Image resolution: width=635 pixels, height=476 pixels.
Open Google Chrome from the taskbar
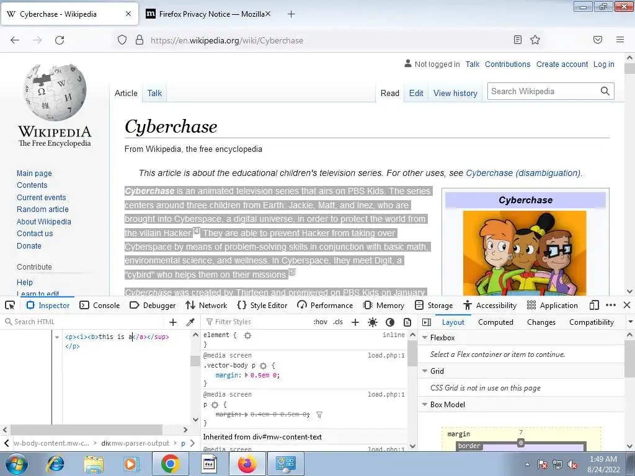(x=170, y=464)
